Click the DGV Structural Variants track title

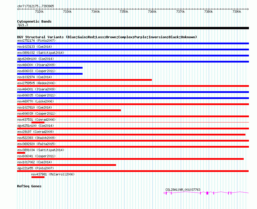tap(107, 37)
